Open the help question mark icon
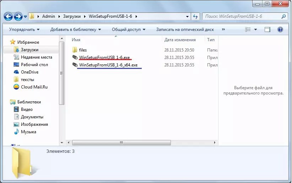This screenshot has width=292, height=183. coord(280,29)
